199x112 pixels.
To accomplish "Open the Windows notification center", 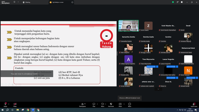I will point(196,110).
